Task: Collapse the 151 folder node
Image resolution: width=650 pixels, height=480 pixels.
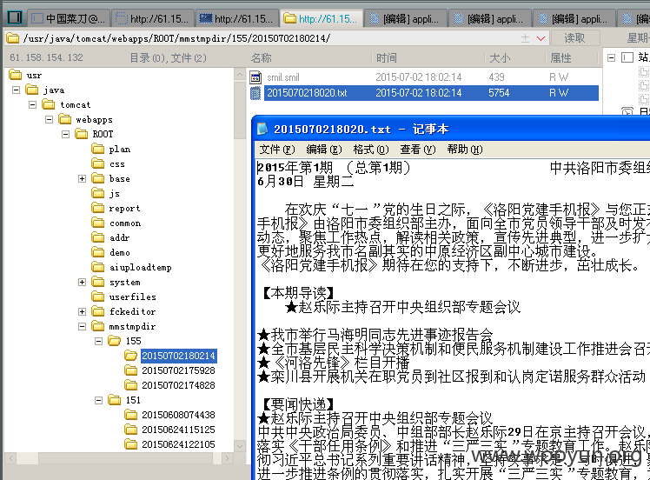Action: coord(99,400)
